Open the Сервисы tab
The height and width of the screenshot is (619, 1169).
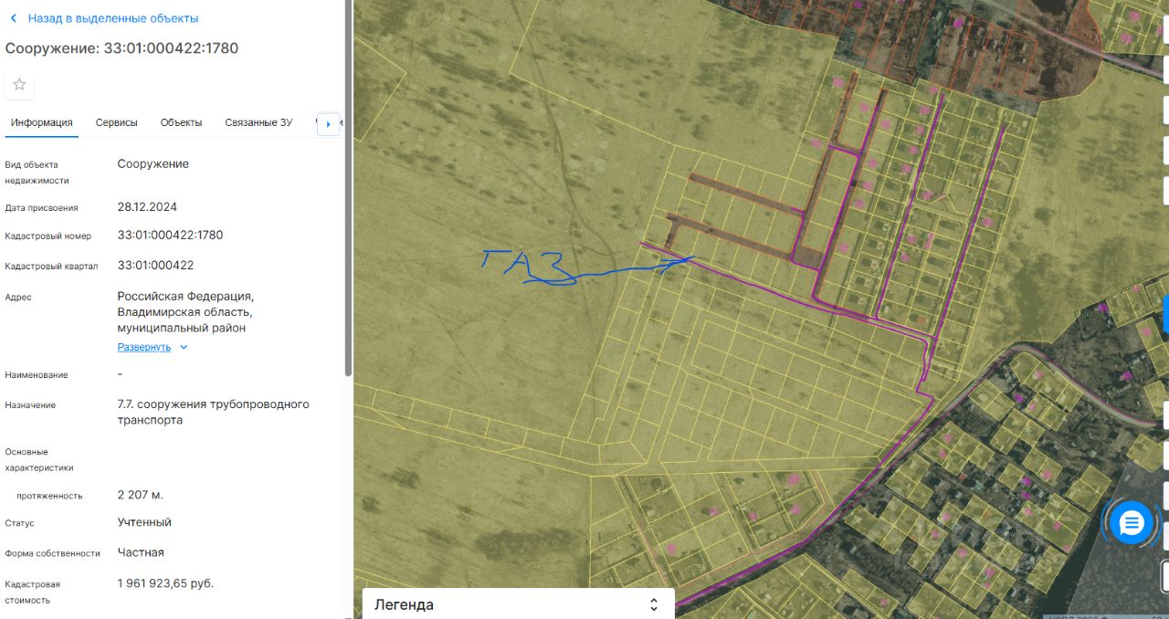click(117, 122)
